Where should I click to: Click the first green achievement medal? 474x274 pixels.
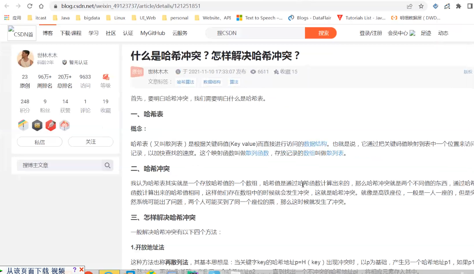click(23, 125)
